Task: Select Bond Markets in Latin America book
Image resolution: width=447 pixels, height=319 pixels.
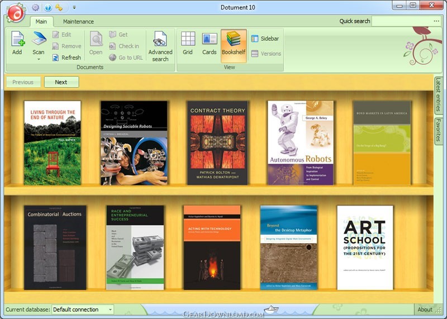Action: [382, 143]
